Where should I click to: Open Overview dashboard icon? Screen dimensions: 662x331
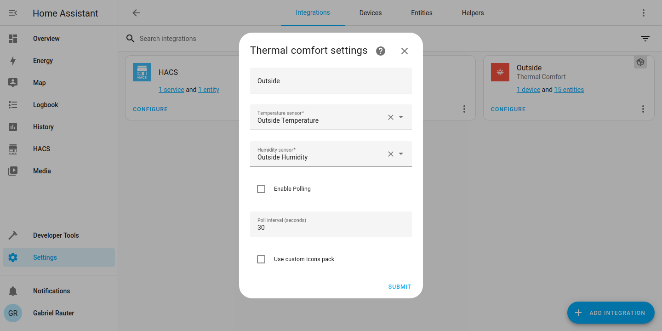pos(13,39)
